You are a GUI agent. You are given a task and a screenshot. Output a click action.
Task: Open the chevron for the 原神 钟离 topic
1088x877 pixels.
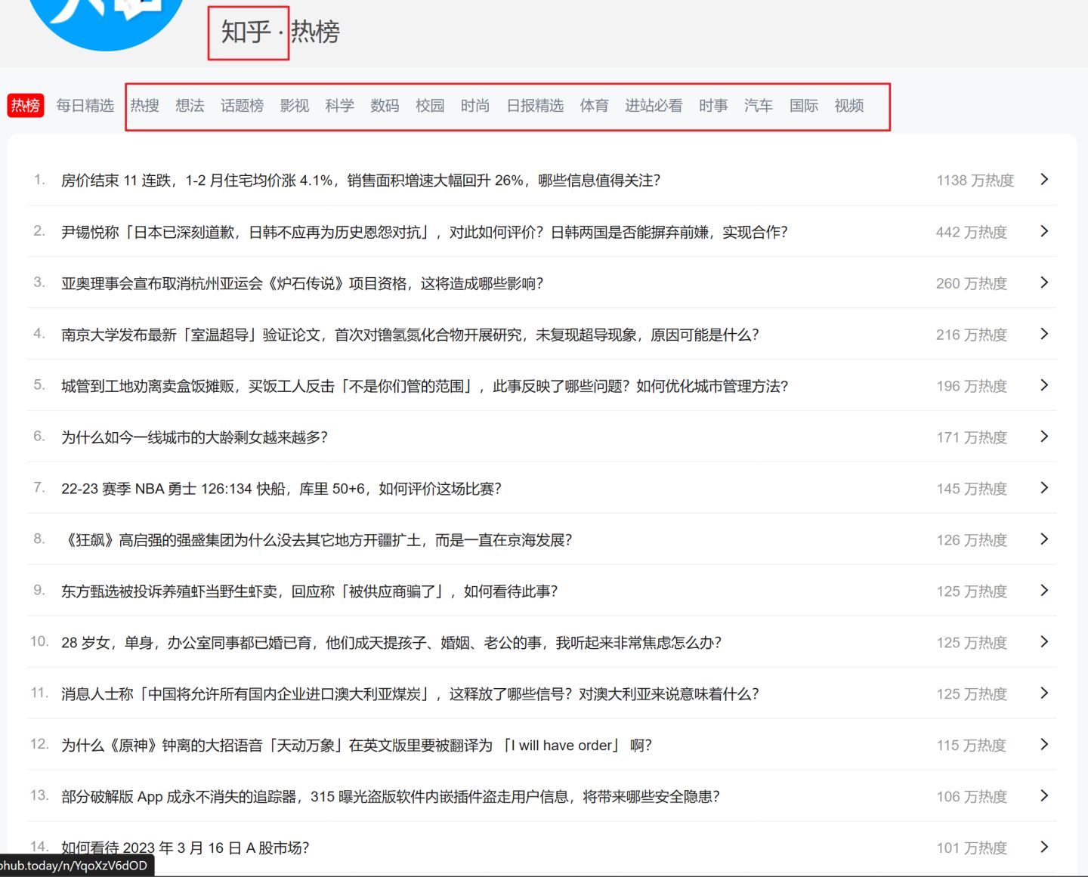click(x=1044, y=745)
